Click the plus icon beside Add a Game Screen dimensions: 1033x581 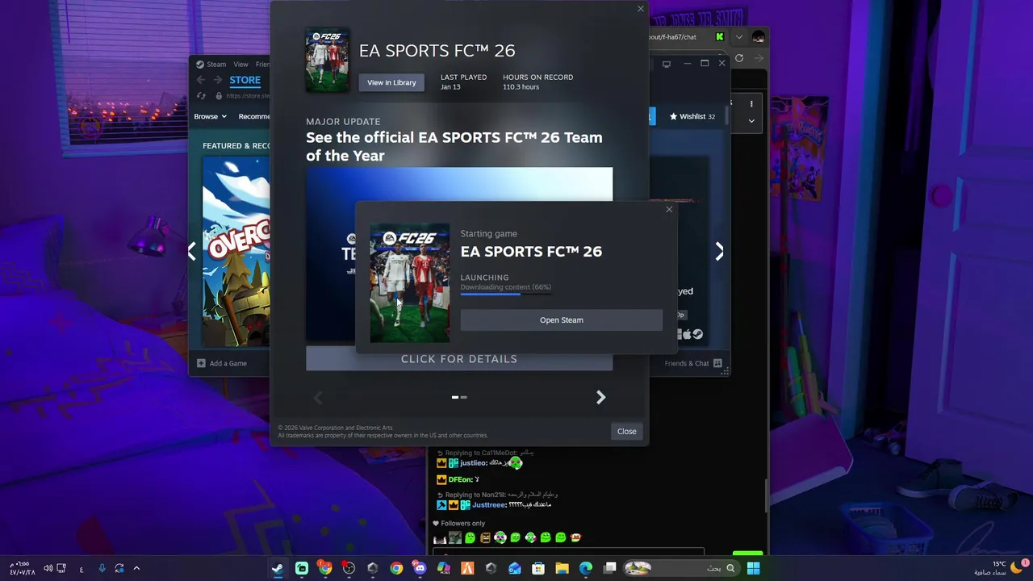[x=201, y=363]
